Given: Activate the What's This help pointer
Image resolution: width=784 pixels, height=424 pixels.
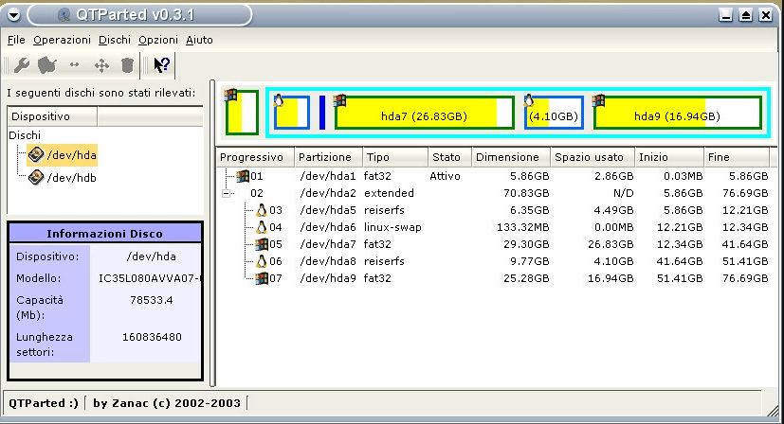Looking at the screenshot, I should (x=161, y=65).
